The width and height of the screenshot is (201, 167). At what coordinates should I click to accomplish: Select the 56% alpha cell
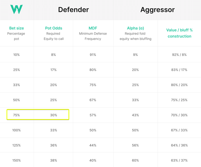(135, 145)
